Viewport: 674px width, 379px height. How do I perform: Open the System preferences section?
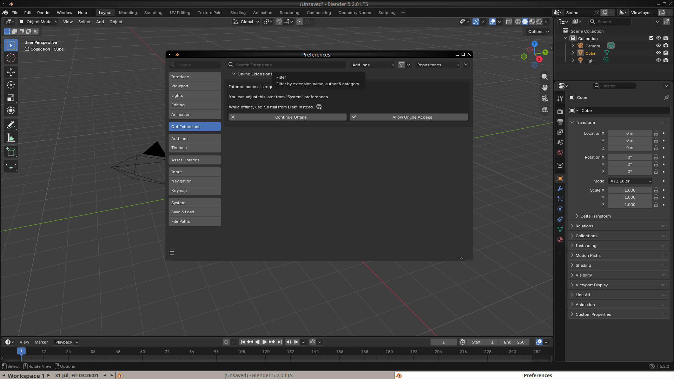pos(195,203)
